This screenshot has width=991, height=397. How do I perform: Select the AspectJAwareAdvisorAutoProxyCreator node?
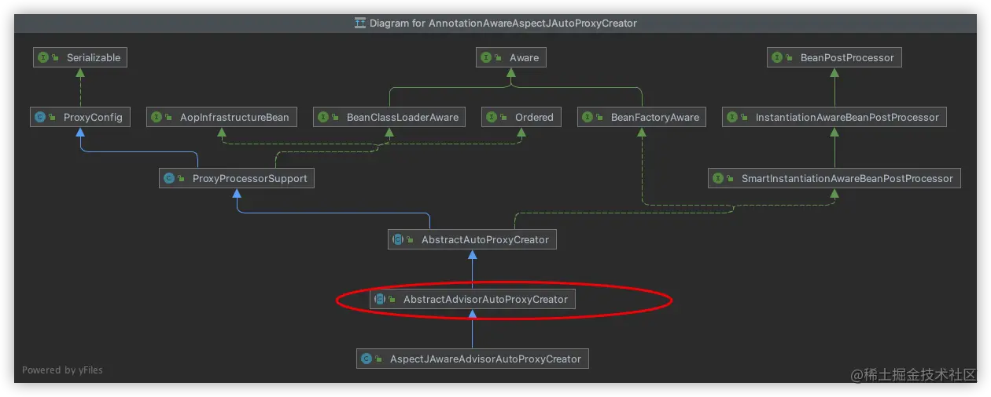coord(472,359)
